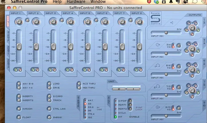Click the Outputs 9/10 INPUT MIX slider
The width and height of the screenshot is (207, 123).
166,116
